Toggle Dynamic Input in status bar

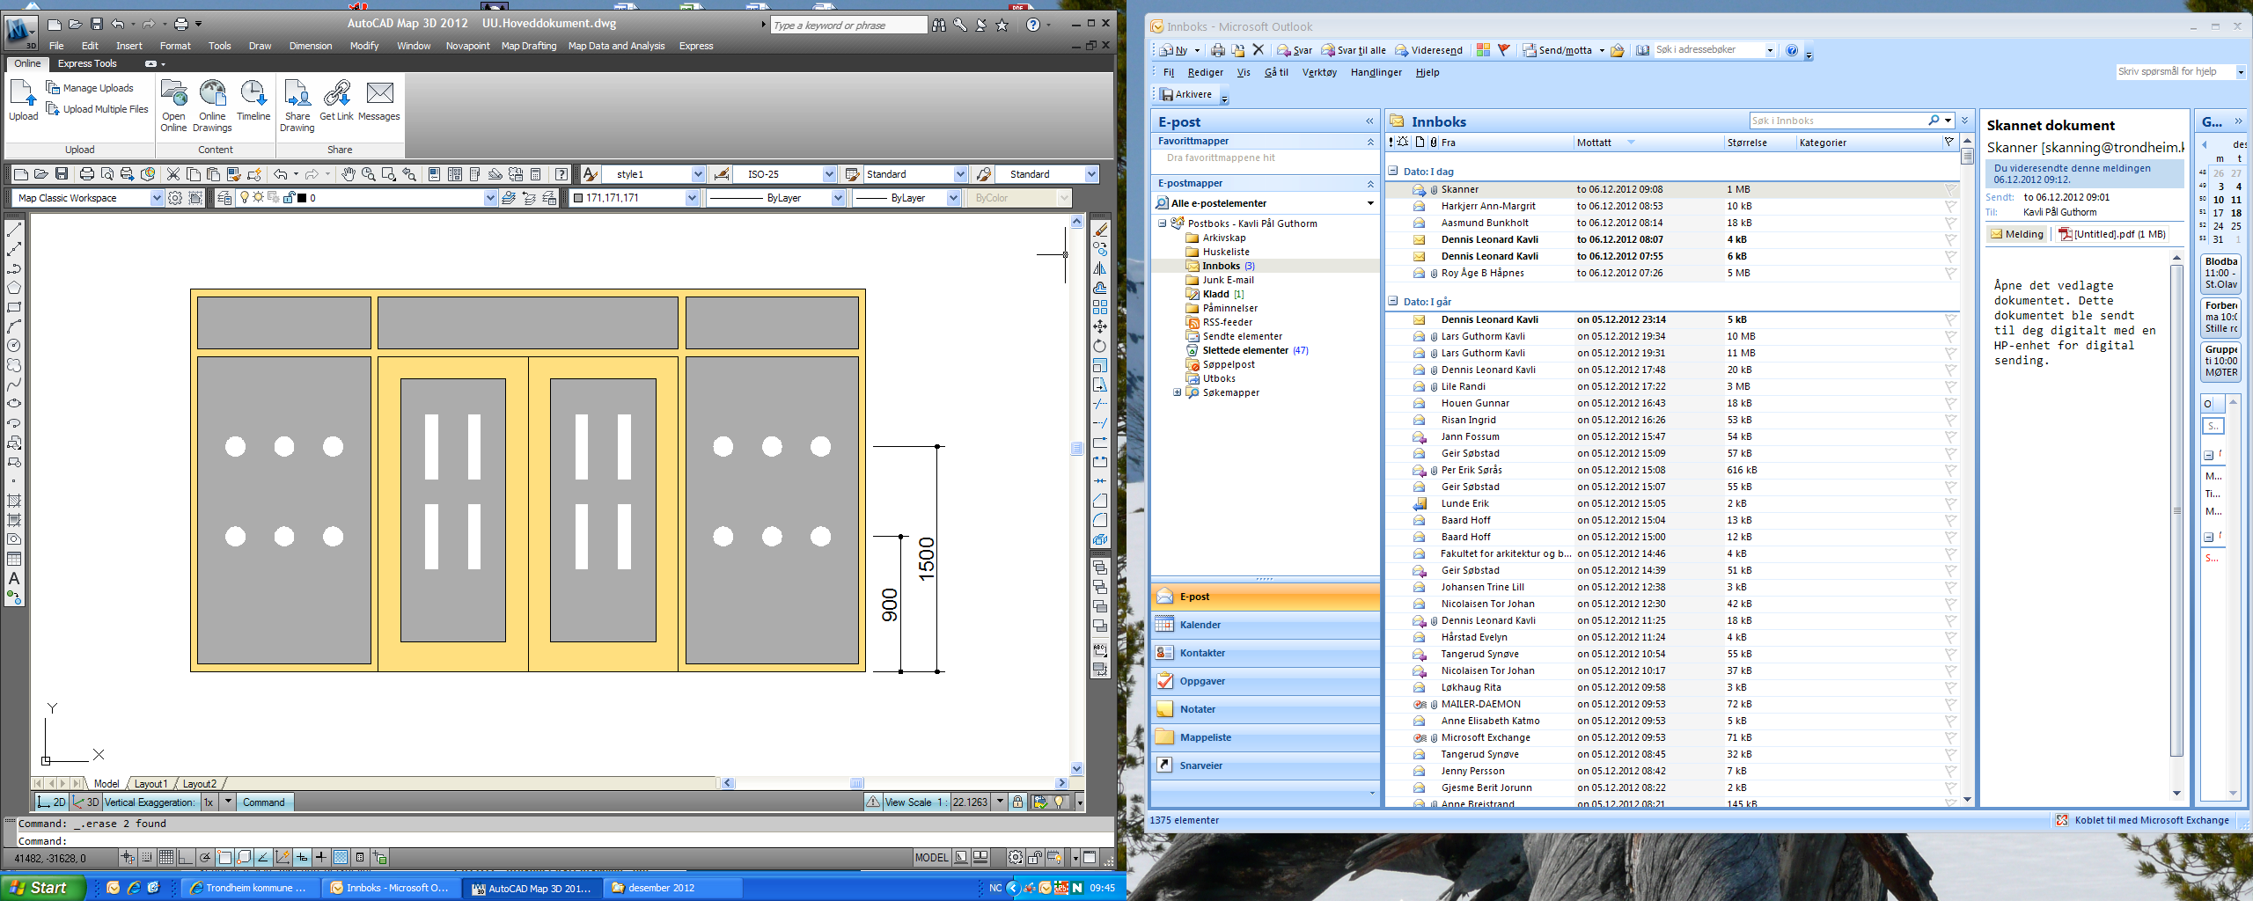click(302, 857)
